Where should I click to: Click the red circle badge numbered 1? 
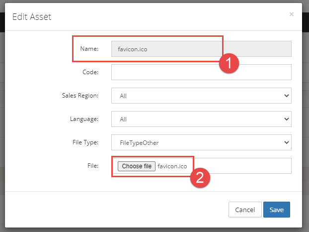(x=230, y=64)
